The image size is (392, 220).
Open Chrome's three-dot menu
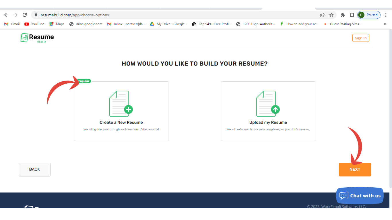click(x=386, y=15)
